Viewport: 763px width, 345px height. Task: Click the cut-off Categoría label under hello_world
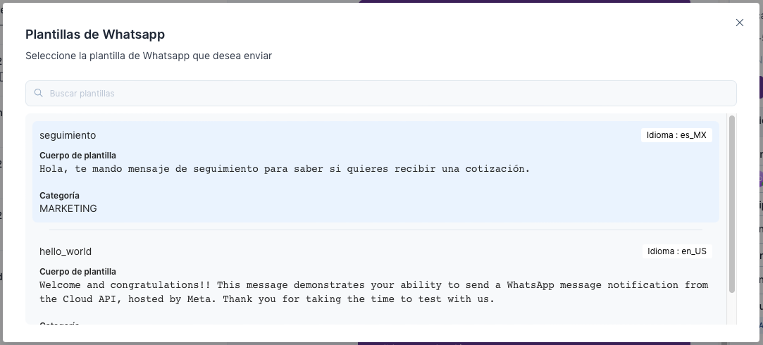coord(59,323)
